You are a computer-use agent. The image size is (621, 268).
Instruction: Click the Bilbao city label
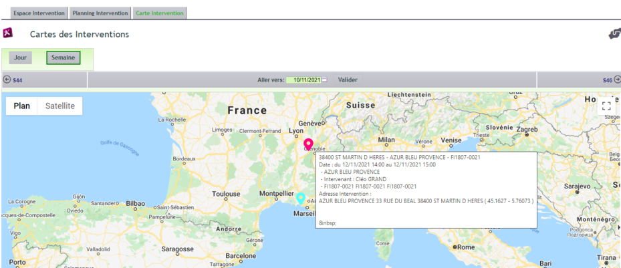coord(136,203)
